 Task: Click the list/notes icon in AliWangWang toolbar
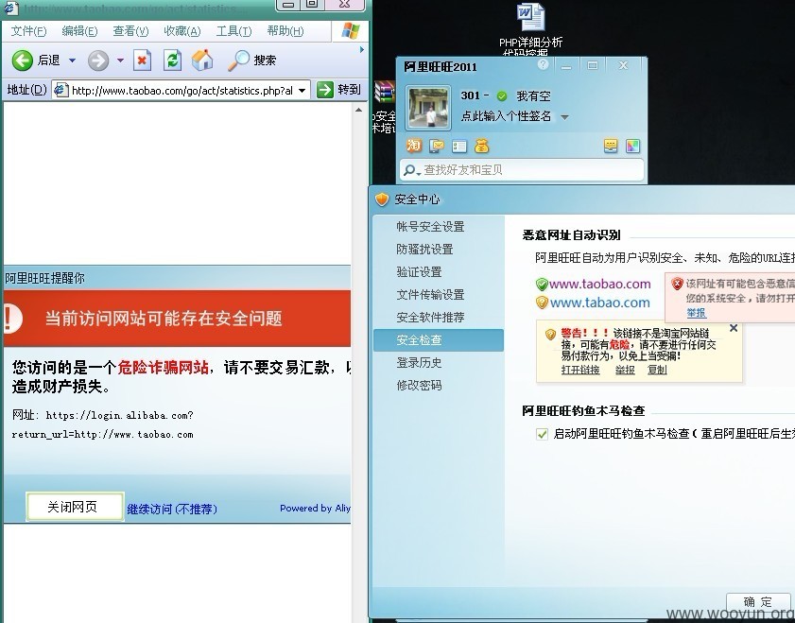(x=459, y=147)
